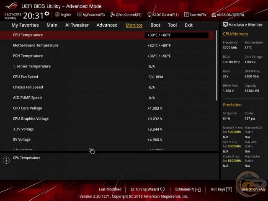Open the Ai Tweaker tab

coord(77,25)
